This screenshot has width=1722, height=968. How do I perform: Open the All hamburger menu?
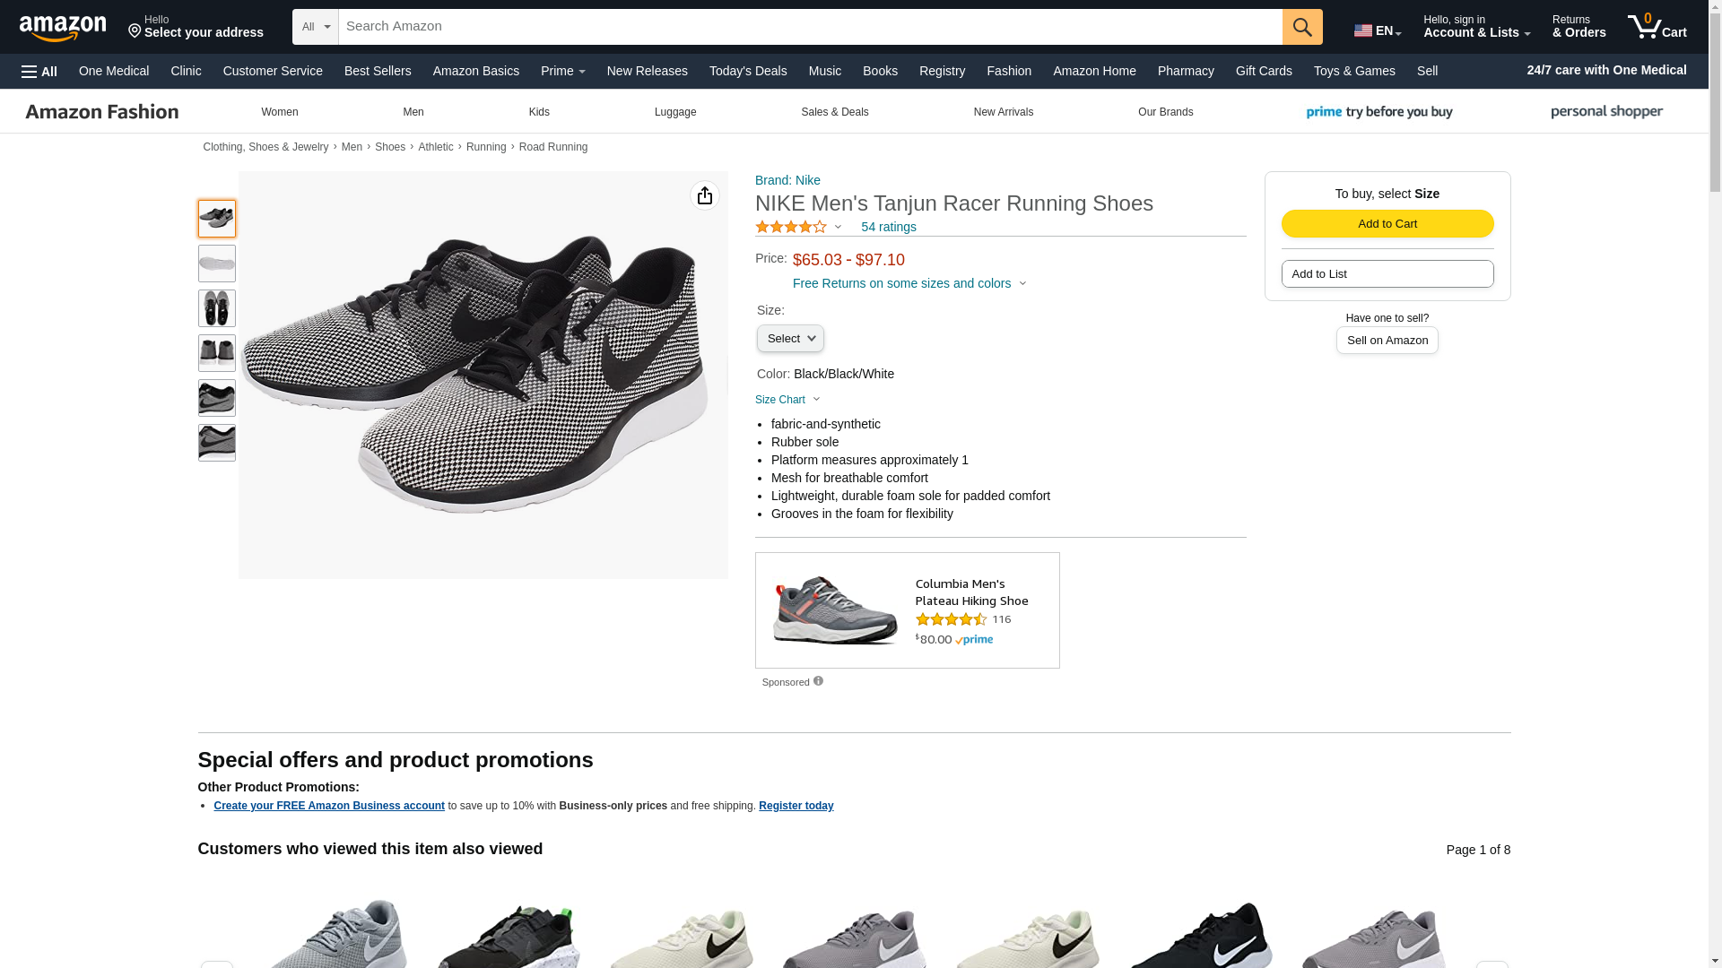point(39,72)
